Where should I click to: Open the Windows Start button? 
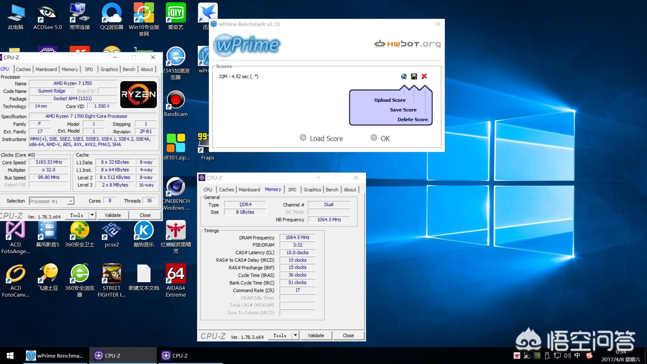[x=10, y=356]
